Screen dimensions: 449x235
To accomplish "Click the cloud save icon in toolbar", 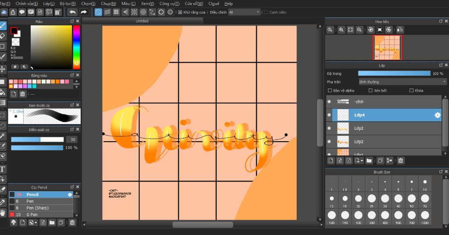I will coord(4,12).
